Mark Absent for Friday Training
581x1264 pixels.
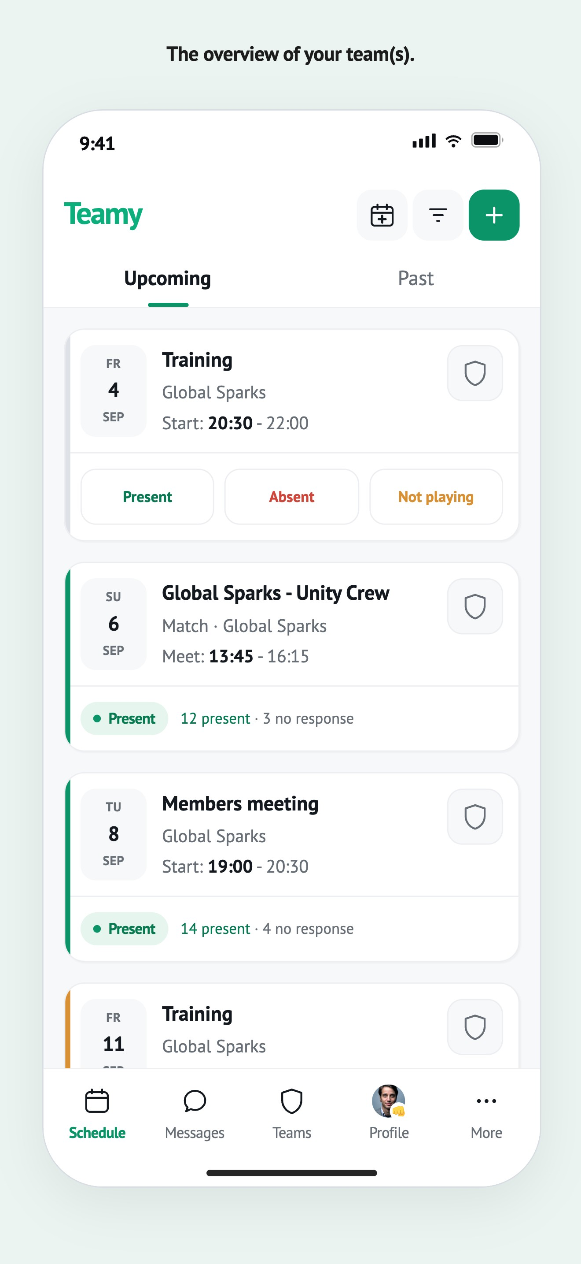(291, 497)
